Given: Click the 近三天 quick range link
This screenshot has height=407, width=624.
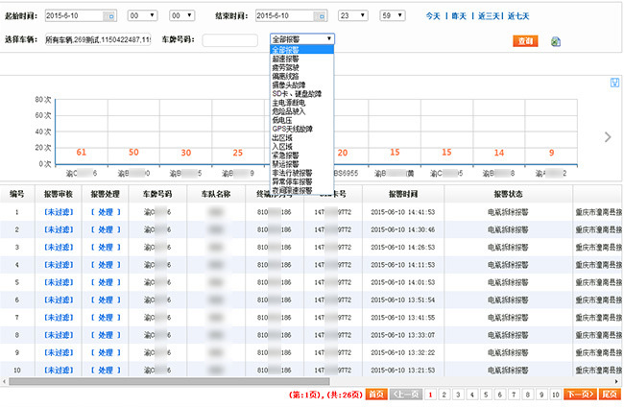Looking at the screenshot, I should click(489, 16).
